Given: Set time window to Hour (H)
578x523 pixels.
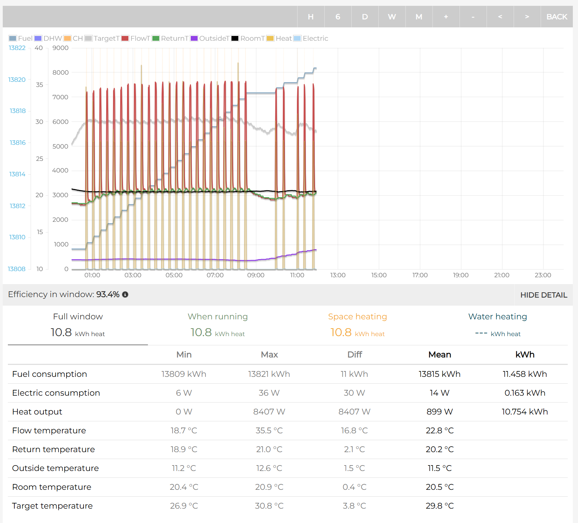Looking at the screenshot, I should pos(311,17).
